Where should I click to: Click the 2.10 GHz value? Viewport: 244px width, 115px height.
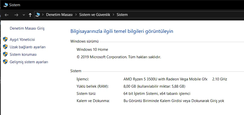[x=220, y=79]
